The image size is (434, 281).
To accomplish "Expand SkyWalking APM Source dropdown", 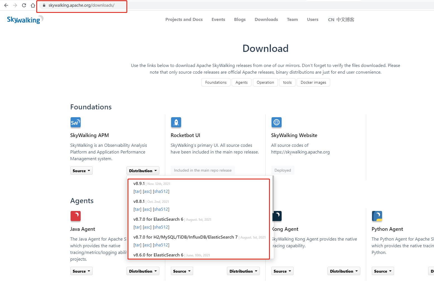I will point(81,171).
